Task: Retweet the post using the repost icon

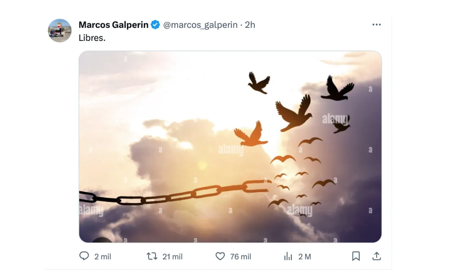Action: tap(152, 256)
